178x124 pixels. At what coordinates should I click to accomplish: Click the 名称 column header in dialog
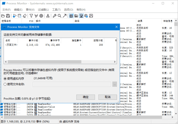pyautogui.click(x=11, y=40)
